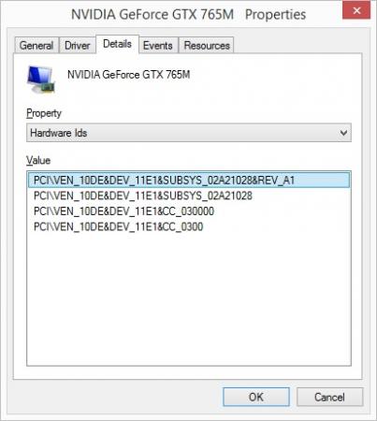This screenshot has width=377, height=421.
Task: Select the hardware ID ending in REV_A1
Action: pos(189,180)
